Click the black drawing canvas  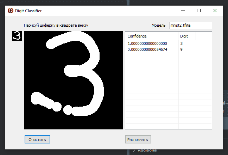(73, 80)
